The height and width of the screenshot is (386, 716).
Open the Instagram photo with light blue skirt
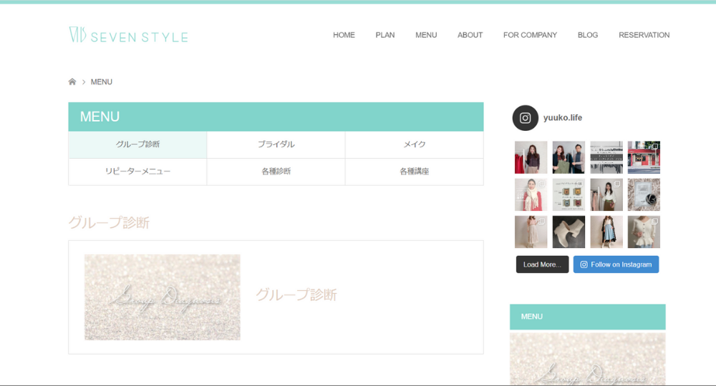point(606,232)
